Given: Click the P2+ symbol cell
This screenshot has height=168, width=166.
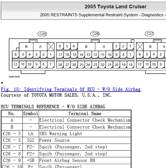Looking at the screenshot, I should pos(31,154).
